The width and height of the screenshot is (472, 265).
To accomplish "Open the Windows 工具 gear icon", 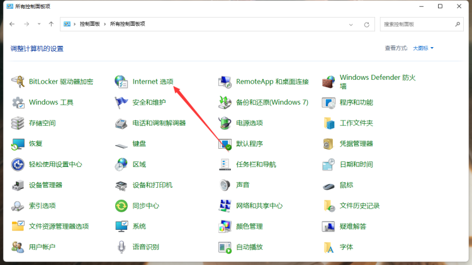I will (x=18, y=102).
